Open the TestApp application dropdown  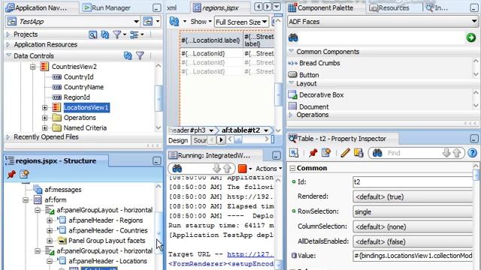[136, 22]
